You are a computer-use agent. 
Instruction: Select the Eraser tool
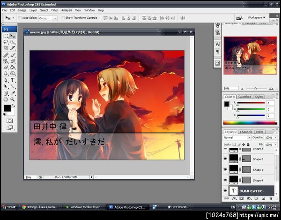click(x=6, y=67)
